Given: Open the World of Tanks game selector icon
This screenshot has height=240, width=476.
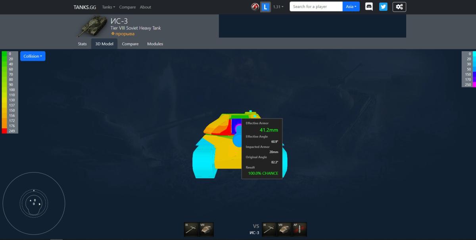Looking at the screenshot, I should point(255,7).
